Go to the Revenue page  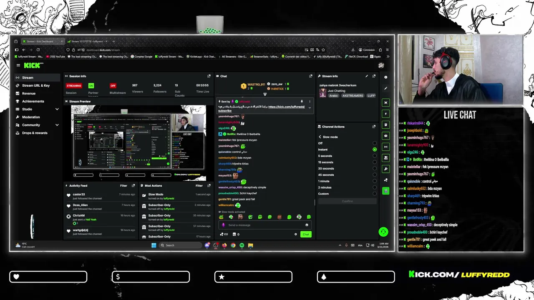pos(37,93)
